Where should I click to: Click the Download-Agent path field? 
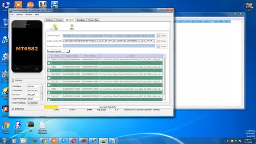pos(109,36)
